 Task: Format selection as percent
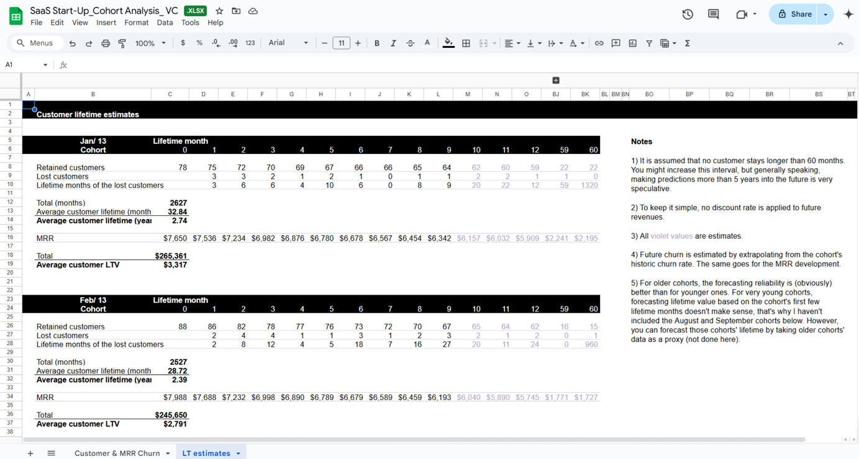(x=198, y=43)
